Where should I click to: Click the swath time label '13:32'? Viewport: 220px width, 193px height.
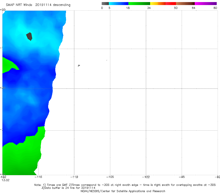[x=5, y=180]
